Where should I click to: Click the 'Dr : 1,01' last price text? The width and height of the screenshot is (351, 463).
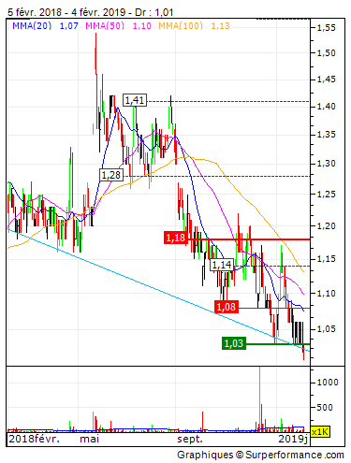point(154,12)
